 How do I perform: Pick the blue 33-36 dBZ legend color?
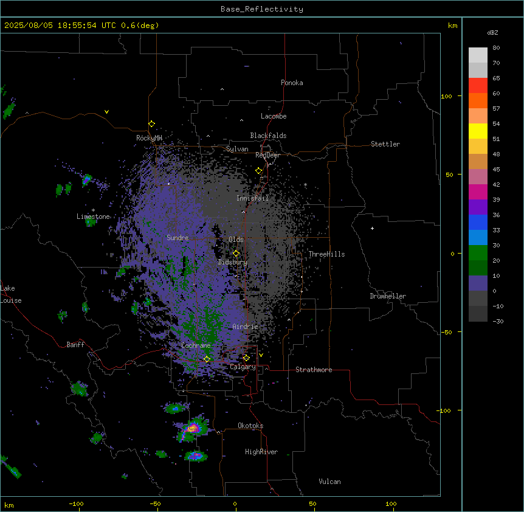coord(478,222)
